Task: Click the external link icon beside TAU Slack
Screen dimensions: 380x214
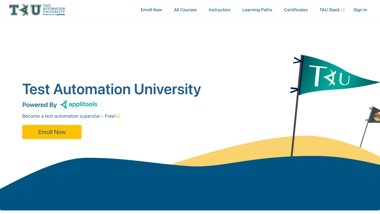Action: click(343, 10)
